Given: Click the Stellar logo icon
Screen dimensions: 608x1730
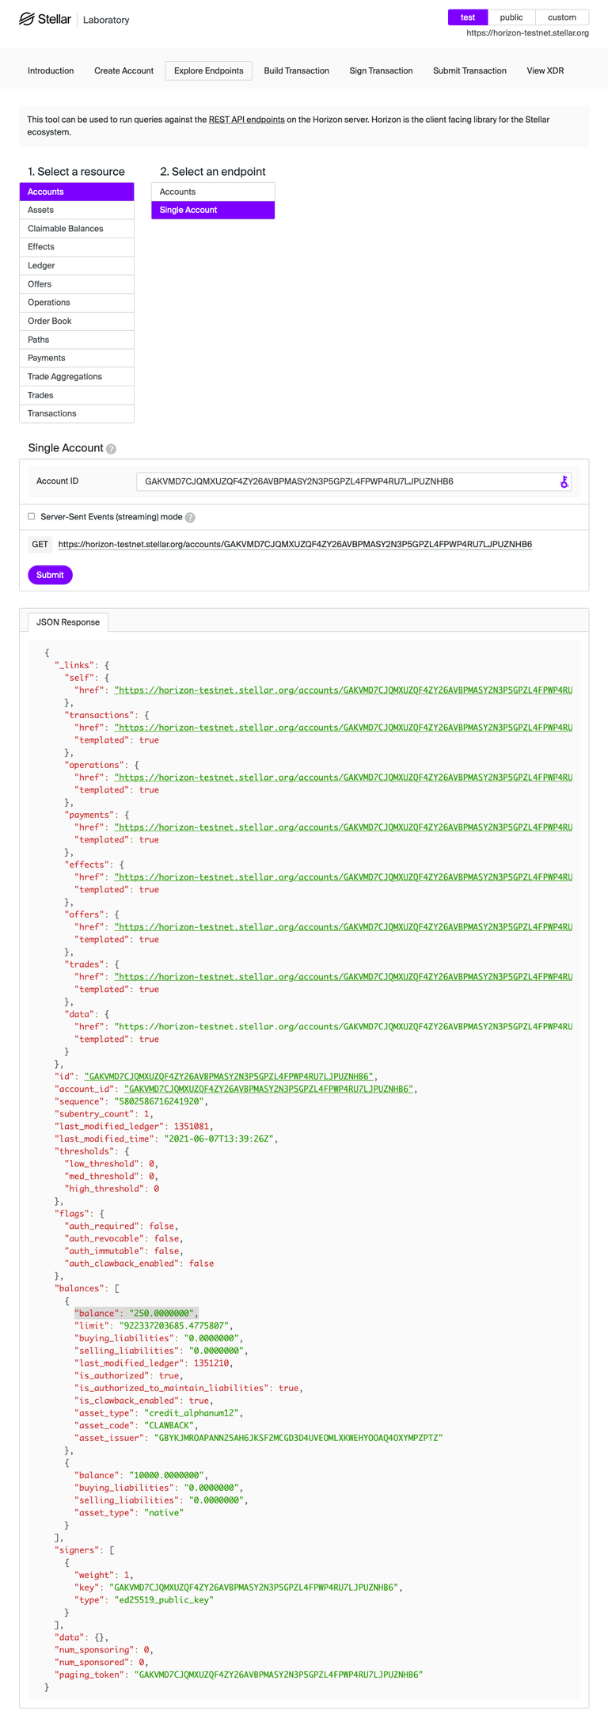Looking at the screenshot, I should 26,19.
